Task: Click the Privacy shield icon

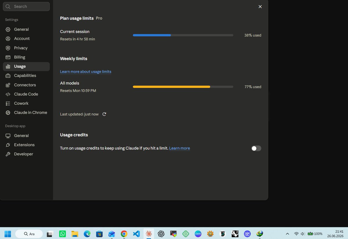Action: click(x=8, y=48)
